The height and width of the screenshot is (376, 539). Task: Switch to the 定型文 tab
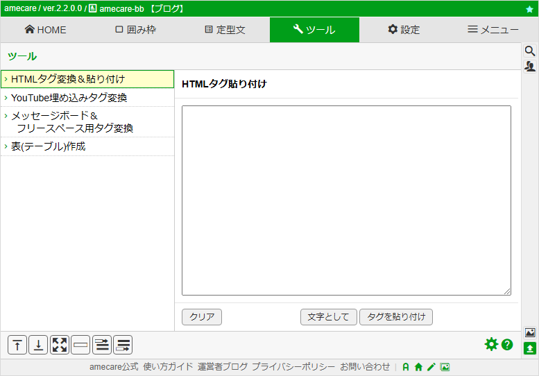point(225,30)
